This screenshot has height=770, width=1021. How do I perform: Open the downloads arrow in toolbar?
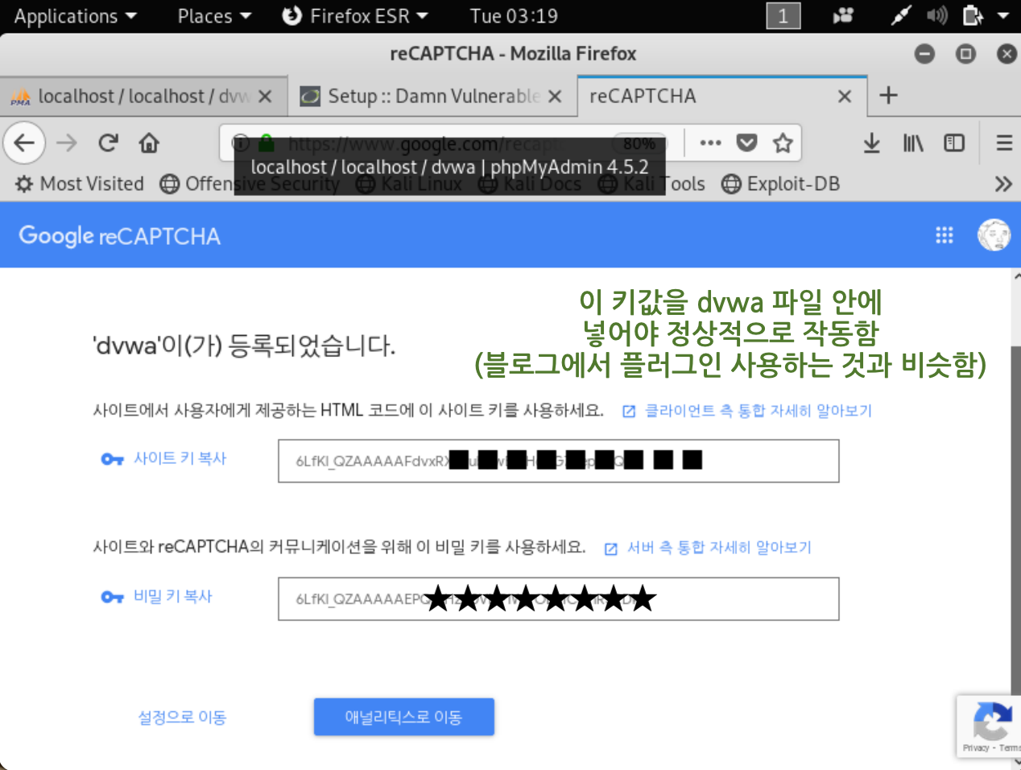(871, 143)
